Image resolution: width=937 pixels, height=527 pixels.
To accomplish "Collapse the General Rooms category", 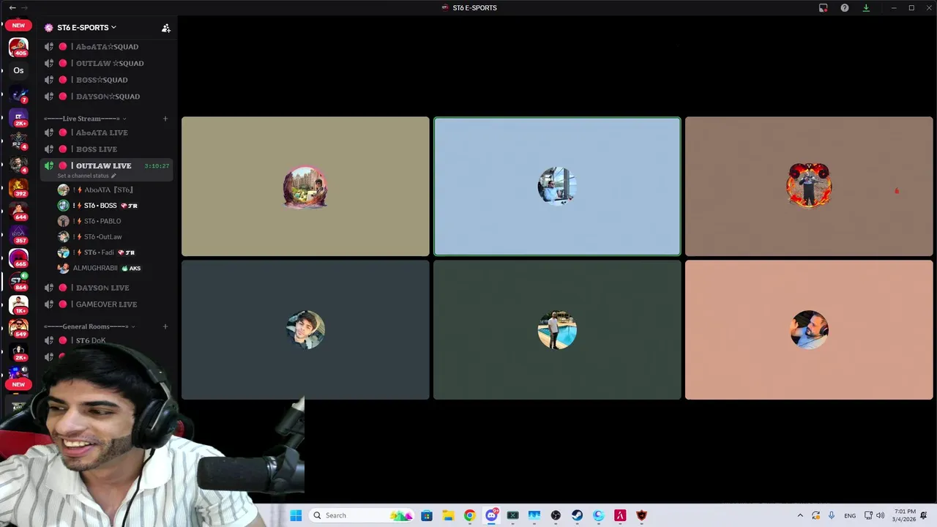I will [x=89, y=326].
